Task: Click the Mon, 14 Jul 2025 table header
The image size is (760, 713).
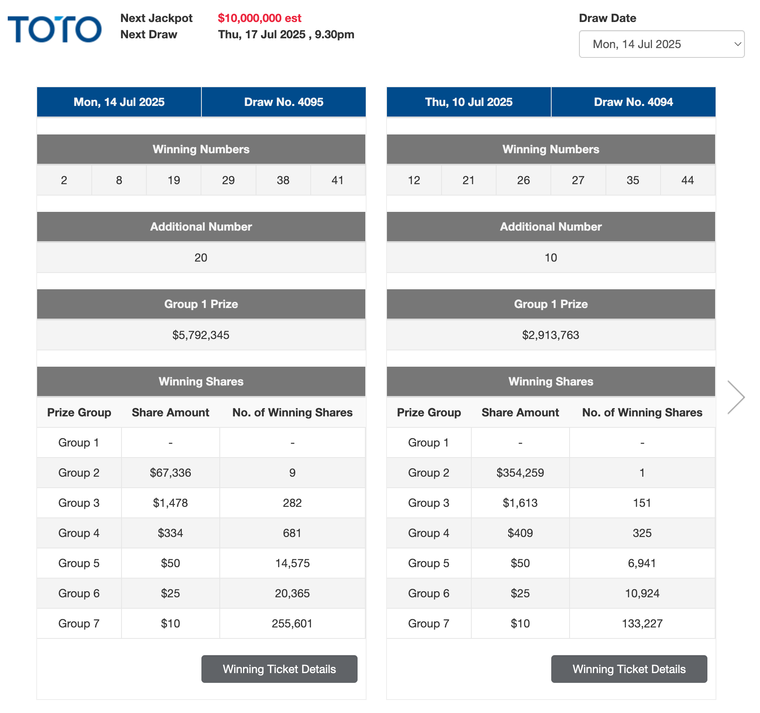Action: pos(119,102)
